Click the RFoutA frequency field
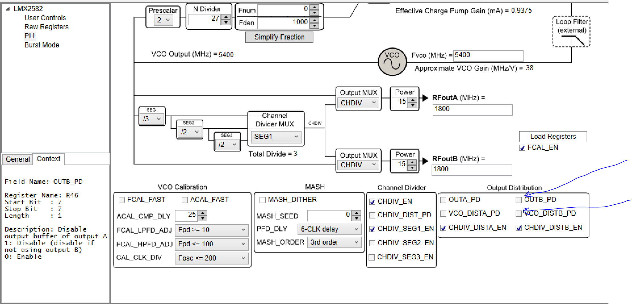This screenshot has height=304, width=632. coord(472,110)
